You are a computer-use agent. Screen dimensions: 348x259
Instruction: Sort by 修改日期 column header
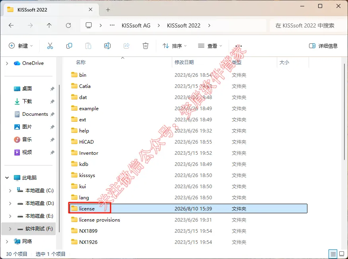184,62
